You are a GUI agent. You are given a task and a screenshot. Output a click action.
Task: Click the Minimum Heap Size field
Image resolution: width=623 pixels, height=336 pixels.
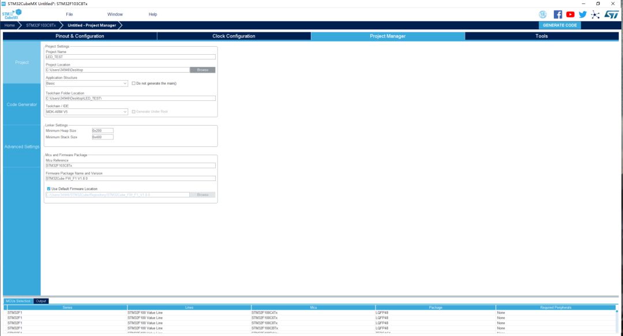[103, 131]
